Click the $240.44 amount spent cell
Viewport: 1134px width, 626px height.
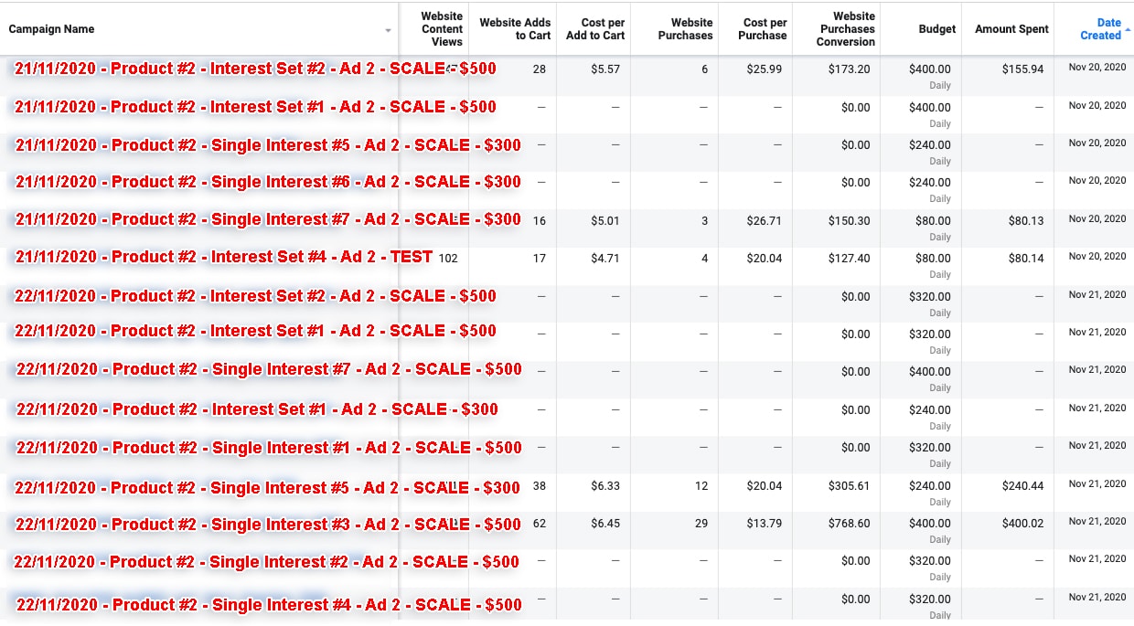[x=1022, y=486]
